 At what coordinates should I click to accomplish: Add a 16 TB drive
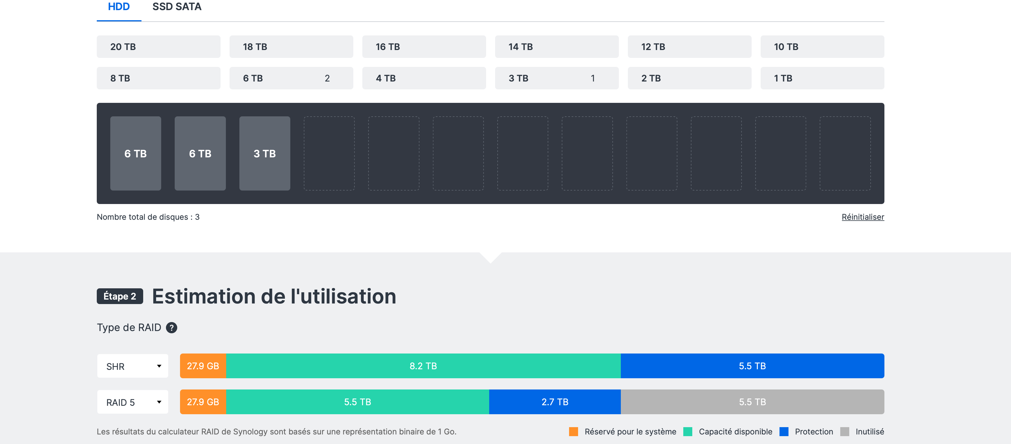(x=423, y=47)
